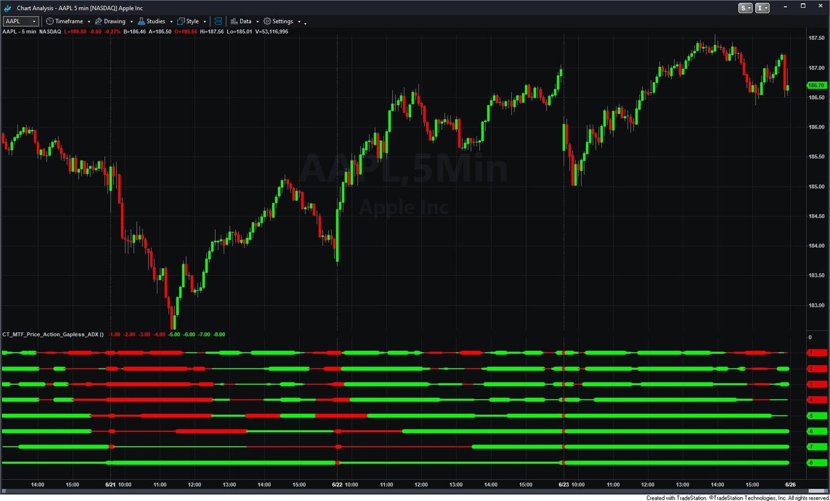The image size is (830, 501).
Task: Click the "6/22" date label on the time axis
Action: coord(338,484)
